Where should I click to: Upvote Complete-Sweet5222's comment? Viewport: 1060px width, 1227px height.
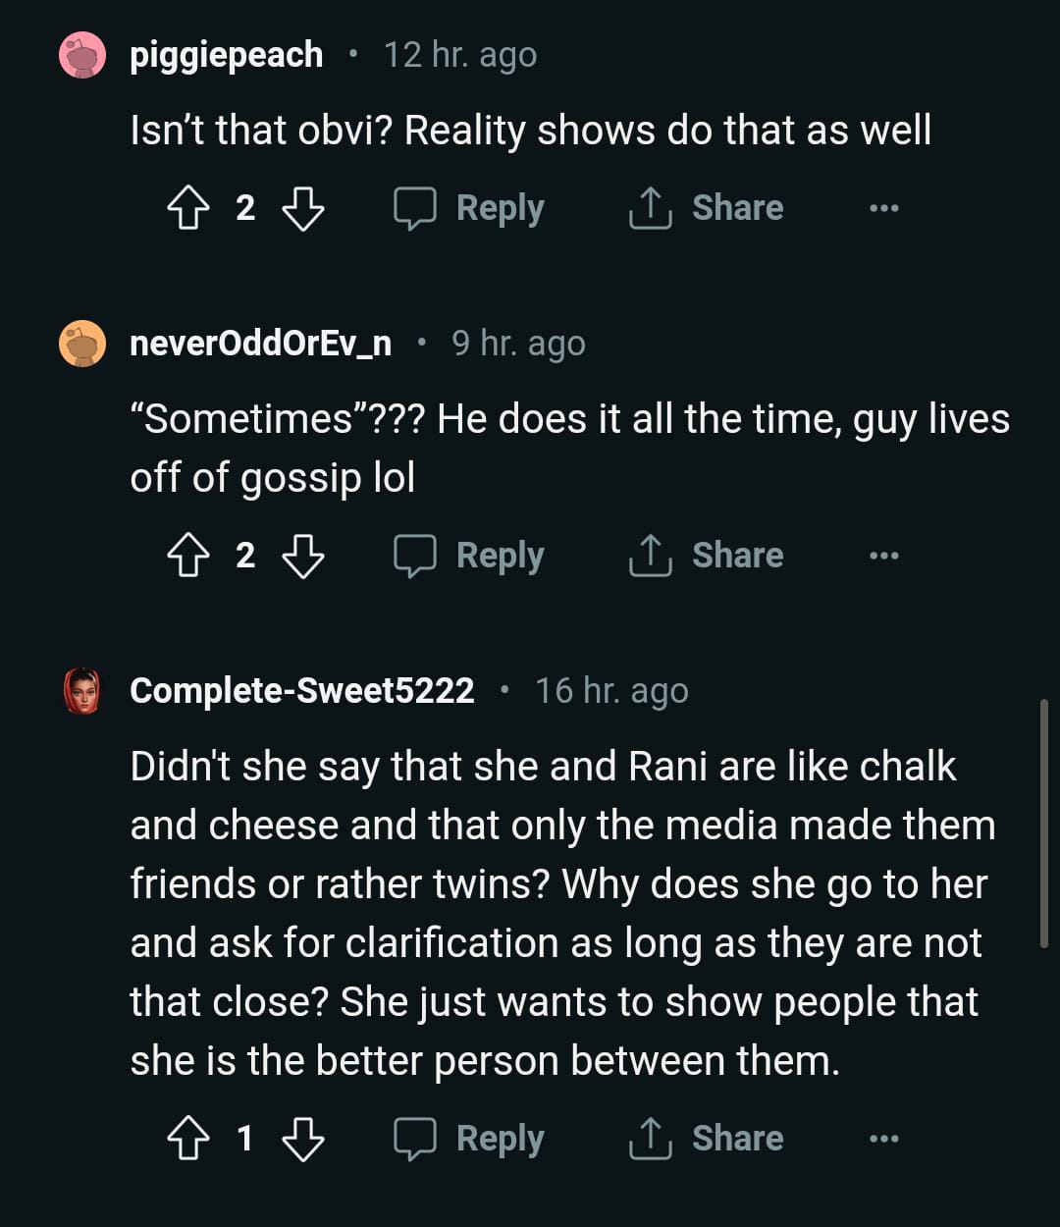(188, 1139)
